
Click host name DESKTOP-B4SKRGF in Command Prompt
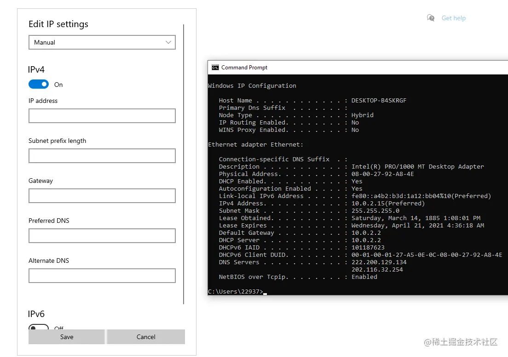pyautogui.click(x=379, y=101)
